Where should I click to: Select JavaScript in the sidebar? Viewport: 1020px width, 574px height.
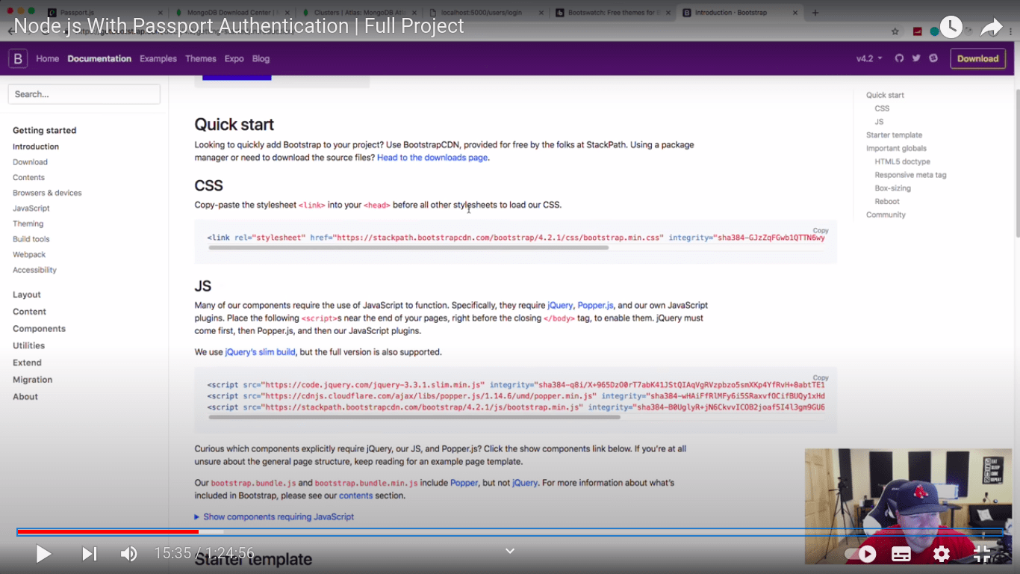pyautogui.click(x=31, y=209)
